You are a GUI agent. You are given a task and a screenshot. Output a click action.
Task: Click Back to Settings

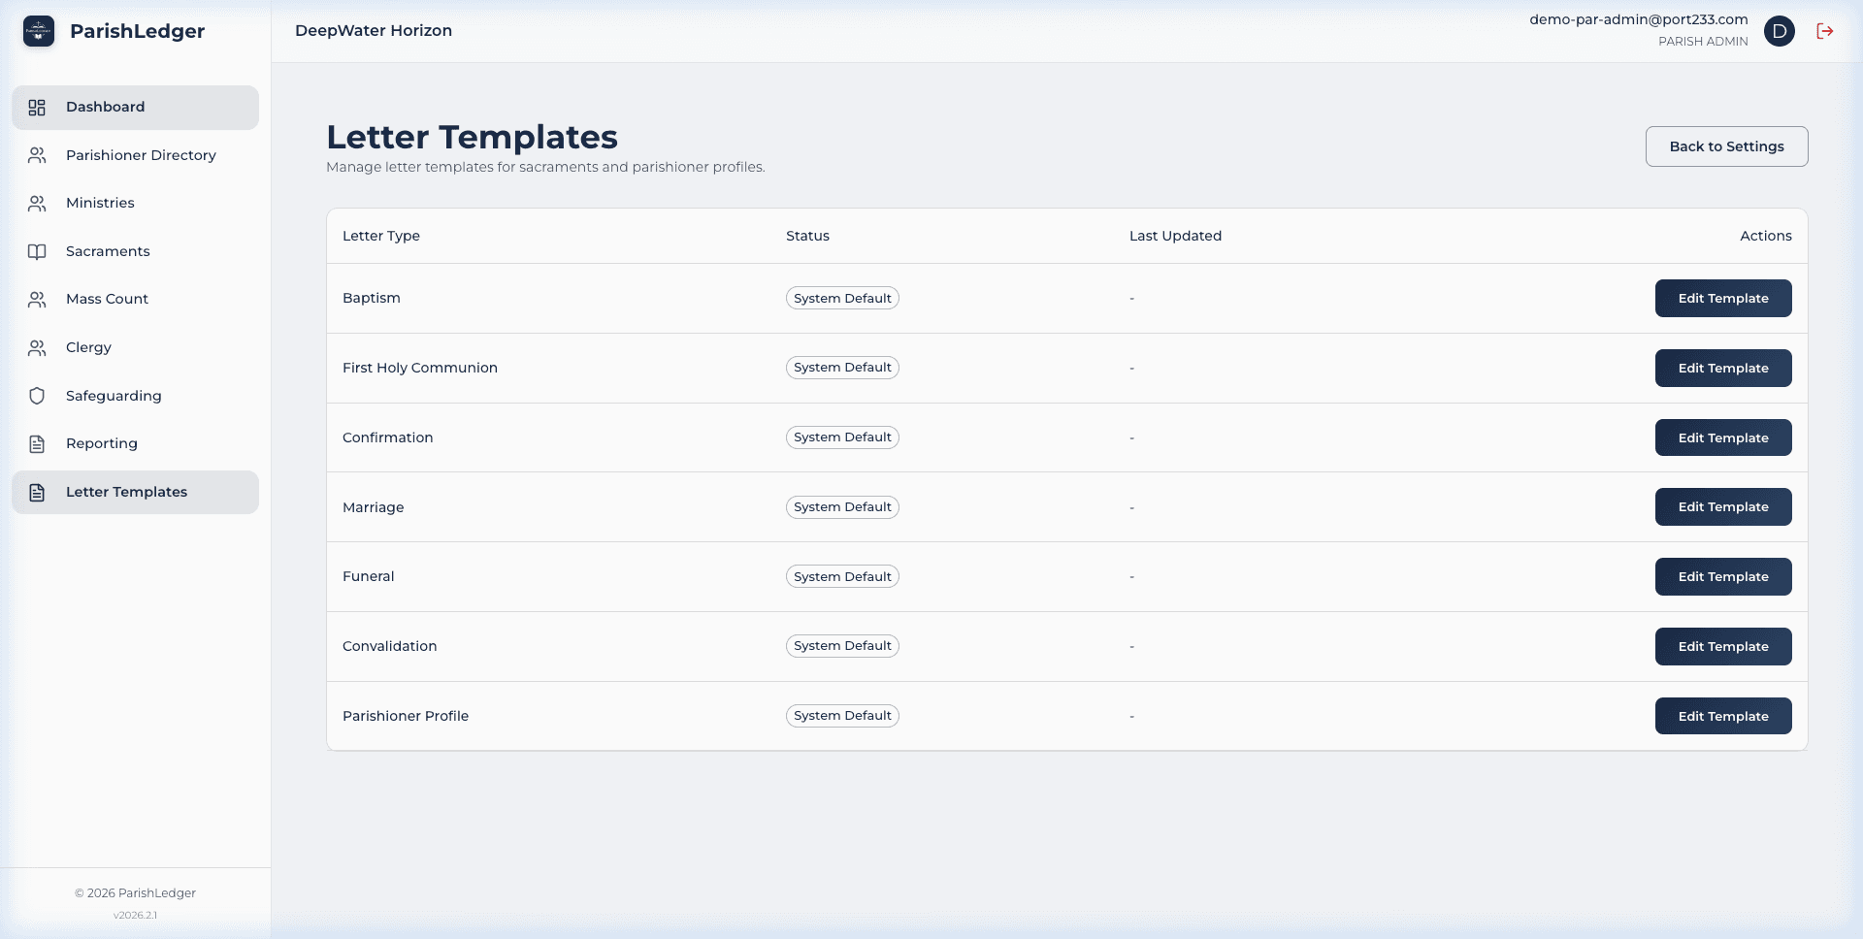[1726, 146]
